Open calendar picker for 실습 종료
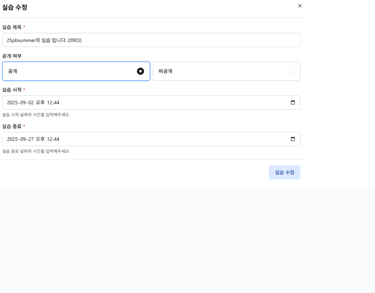Viewport: 375px width, 293px height. click(293, 139)
